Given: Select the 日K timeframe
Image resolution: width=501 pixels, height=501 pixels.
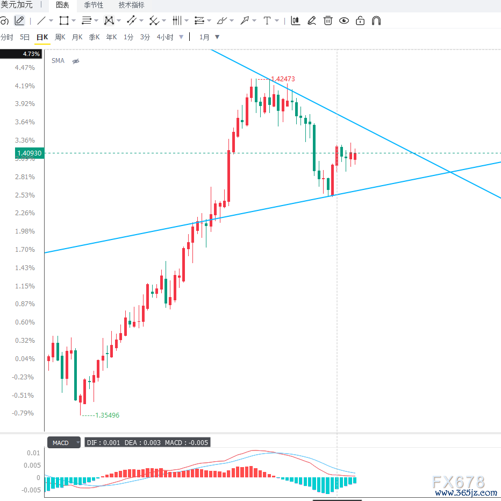Looking at the screenshot, I should point(42,37).
